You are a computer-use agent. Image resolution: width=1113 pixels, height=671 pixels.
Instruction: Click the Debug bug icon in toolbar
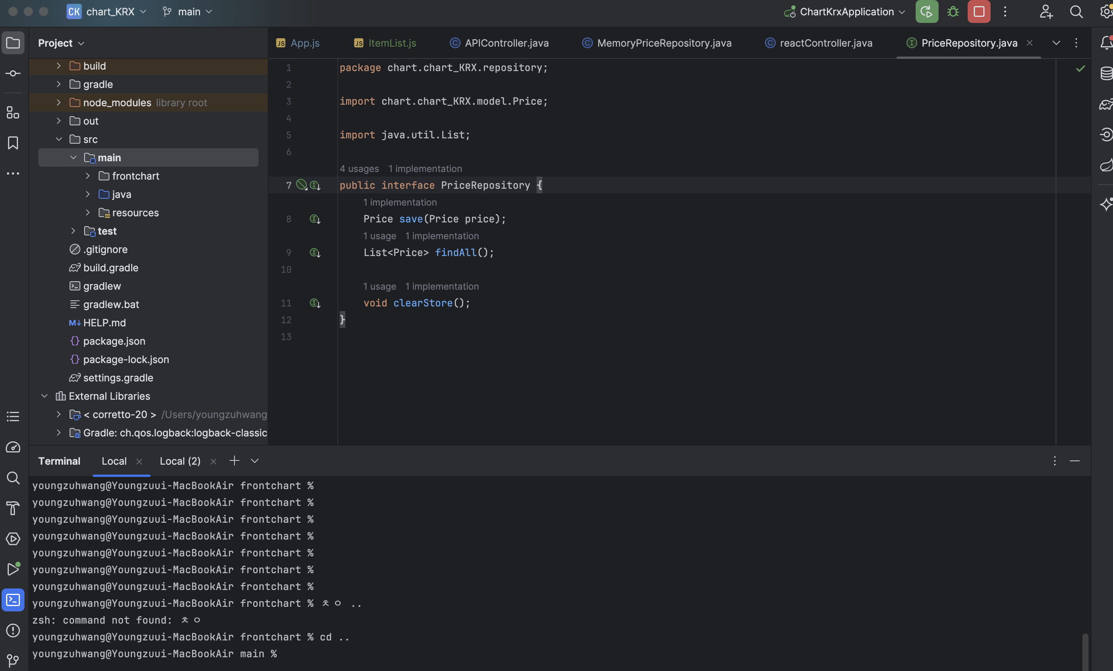[953, 12]
